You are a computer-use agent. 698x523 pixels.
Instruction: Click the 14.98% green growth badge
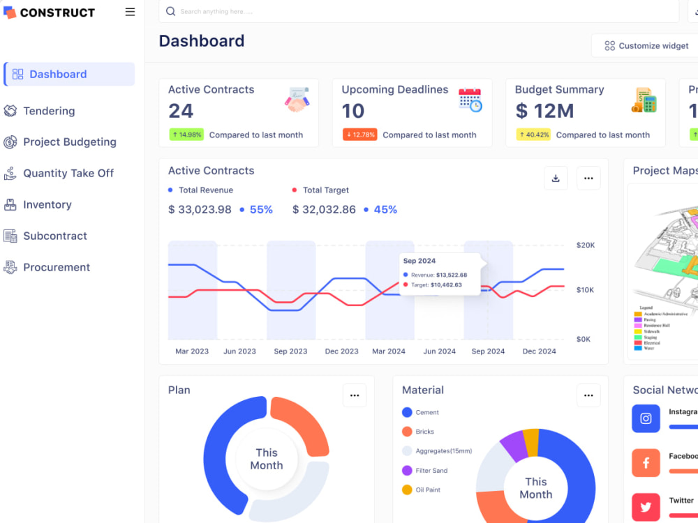coord(186,135)
